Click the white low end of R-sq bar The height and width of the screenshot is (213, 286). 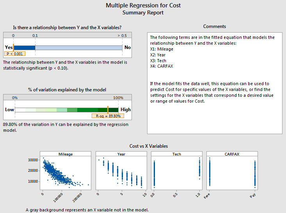click(x=20, y=110)
